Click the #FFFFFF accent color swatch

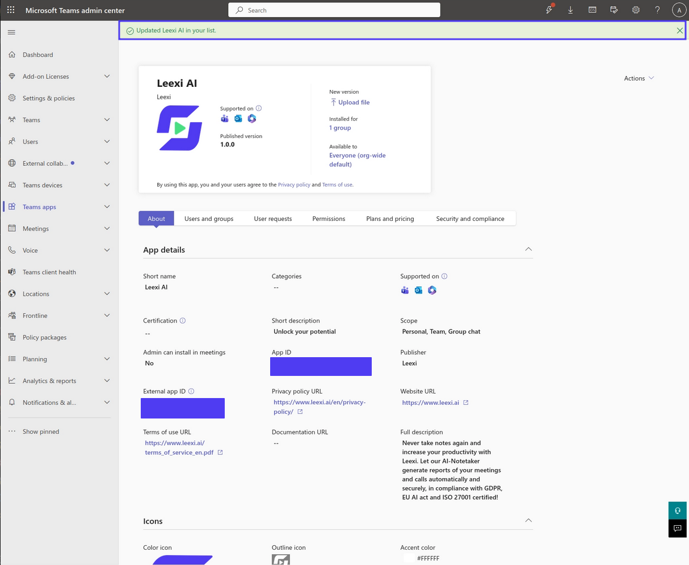pyautogui.click(x=408, y=558)
